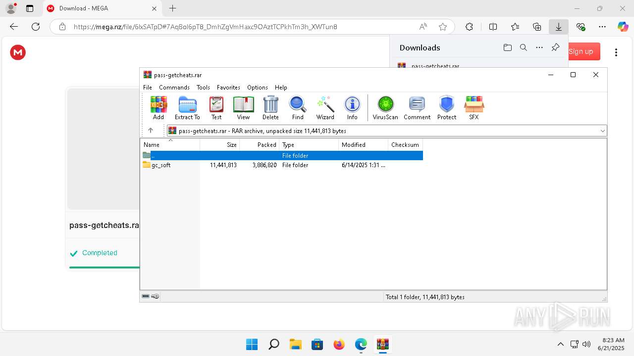Open File Explorer from taskbar
Viewport: 634px width, 356px height.
tap(295, 344)
